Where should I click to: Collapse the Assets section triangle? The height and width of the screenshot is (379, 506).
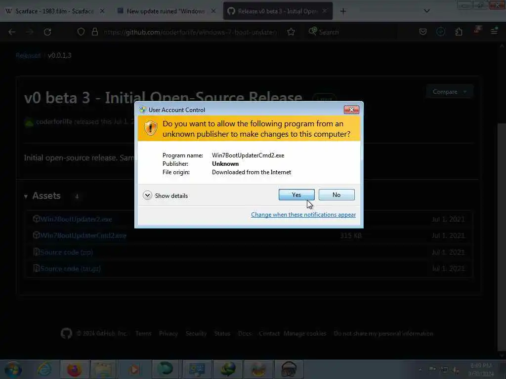(x=26, y=196)
